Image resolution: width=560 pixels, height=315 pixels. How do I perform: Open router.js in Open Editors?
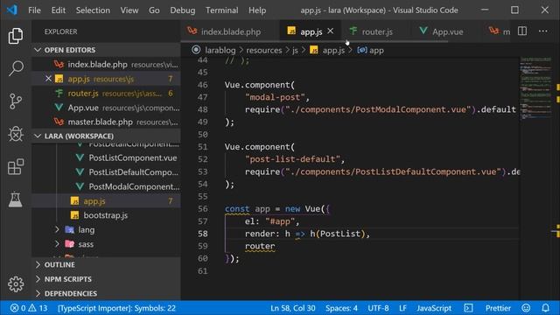pos(106,94)
